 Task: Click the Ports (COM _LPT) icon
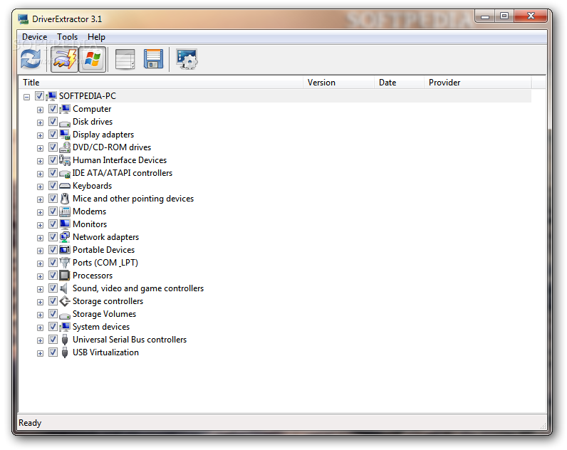coord(65,263)
